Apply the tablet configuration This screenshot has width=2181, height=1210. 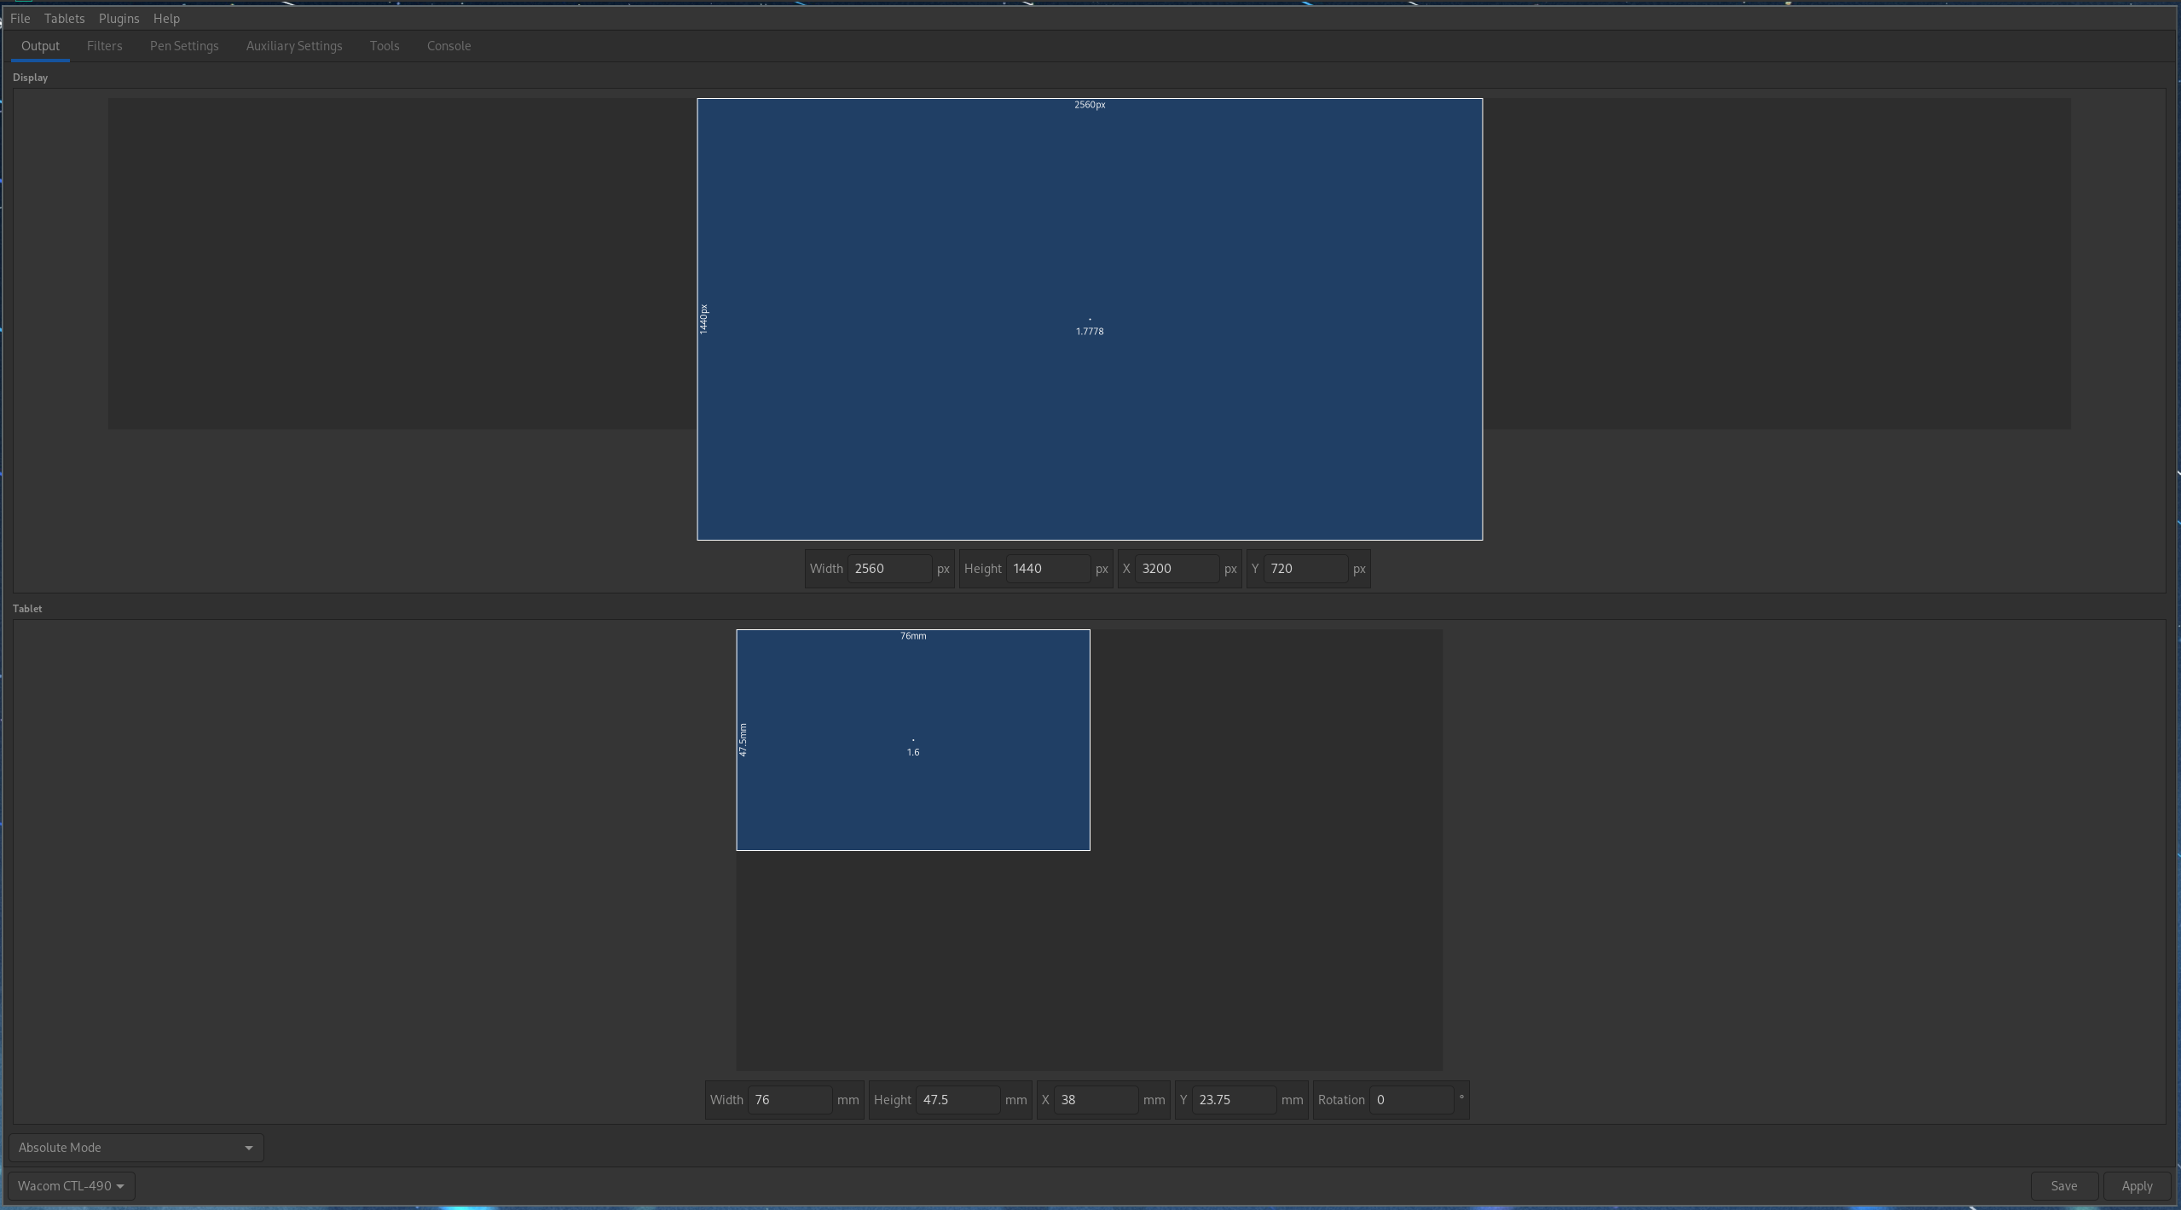coord(2137,1185)
